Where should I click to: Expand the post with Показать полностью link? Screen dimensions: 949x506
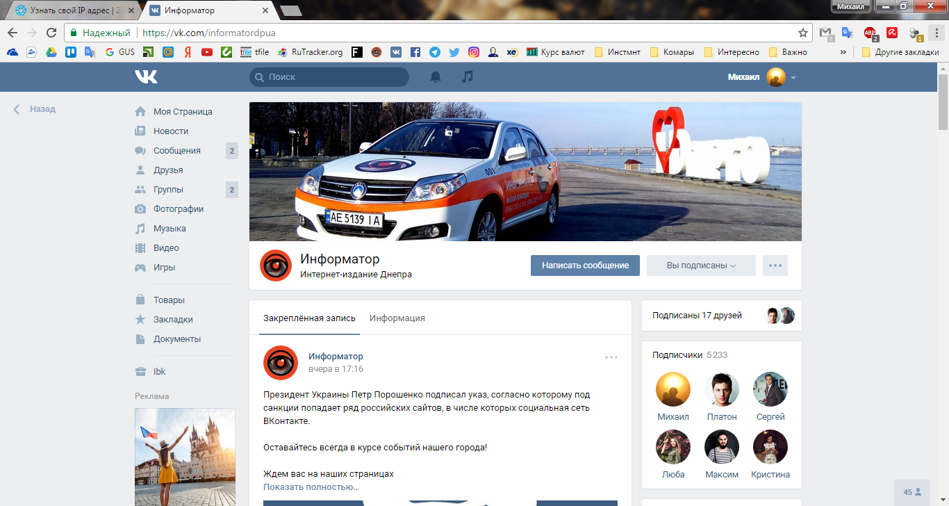(311, 487)
